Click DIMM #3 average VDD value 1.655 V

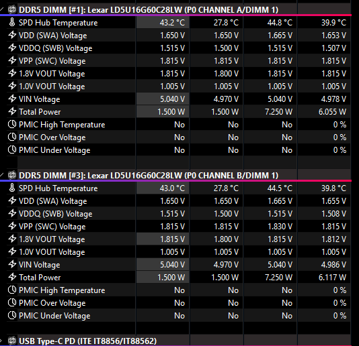(333, 201)
